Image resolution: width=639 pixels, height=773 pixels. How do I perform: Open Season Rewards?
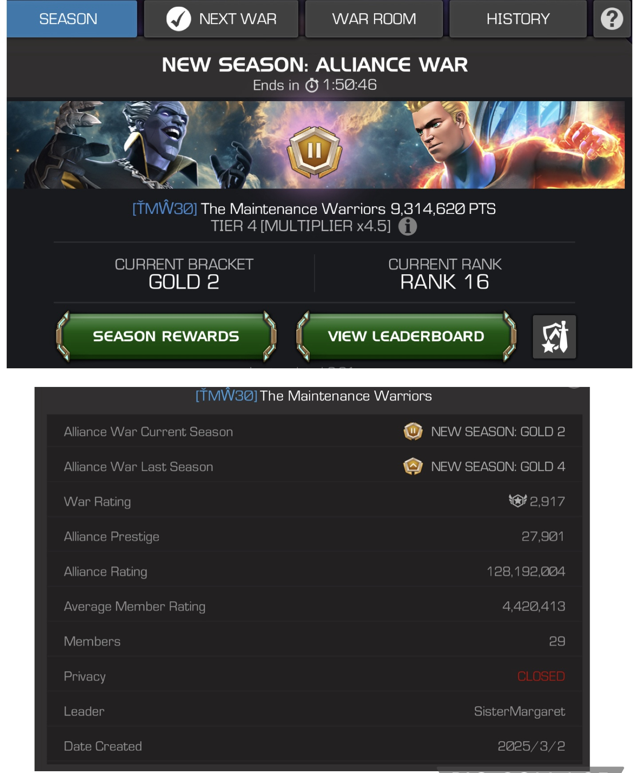tap(166, 336)
